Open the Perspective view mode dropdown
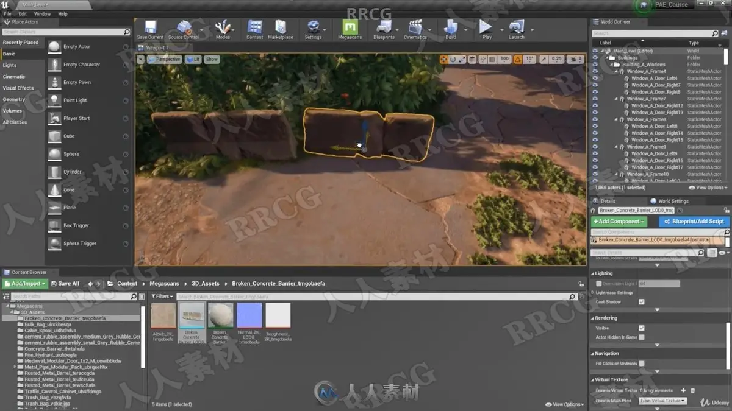This screenshot has height=411, width=732. (165, 59)
